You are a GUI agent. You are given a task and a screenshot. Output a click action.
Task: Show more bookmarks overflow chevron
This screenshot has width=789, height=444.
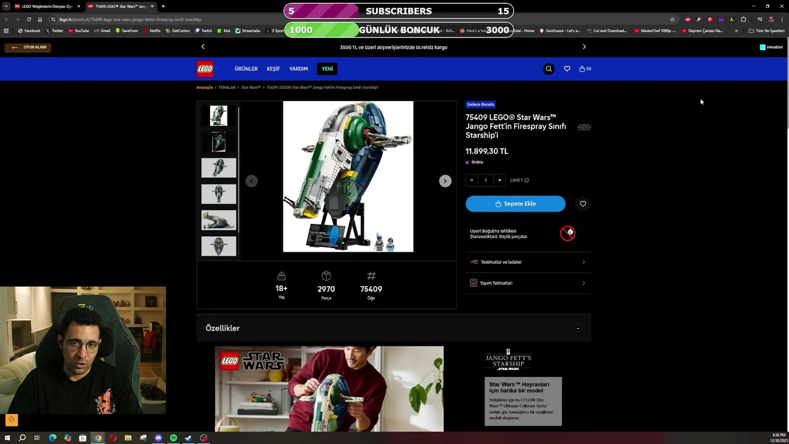(x=736, y=30)
